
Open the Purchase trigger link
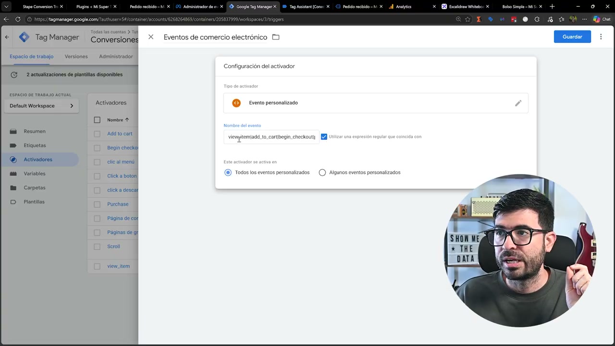click(118, 204)
